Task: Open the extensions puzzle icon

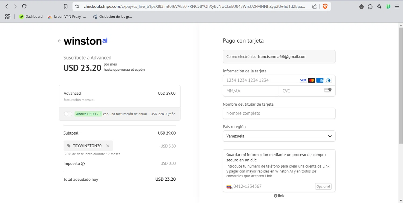Action: click(x=370, y=6)
